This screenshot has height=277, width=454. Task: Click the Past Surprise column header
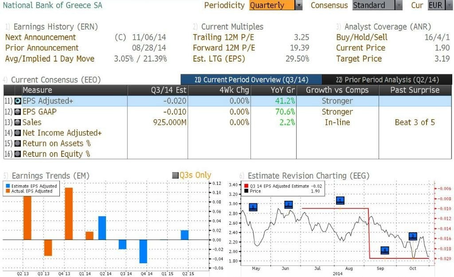[x=415, y=90]
